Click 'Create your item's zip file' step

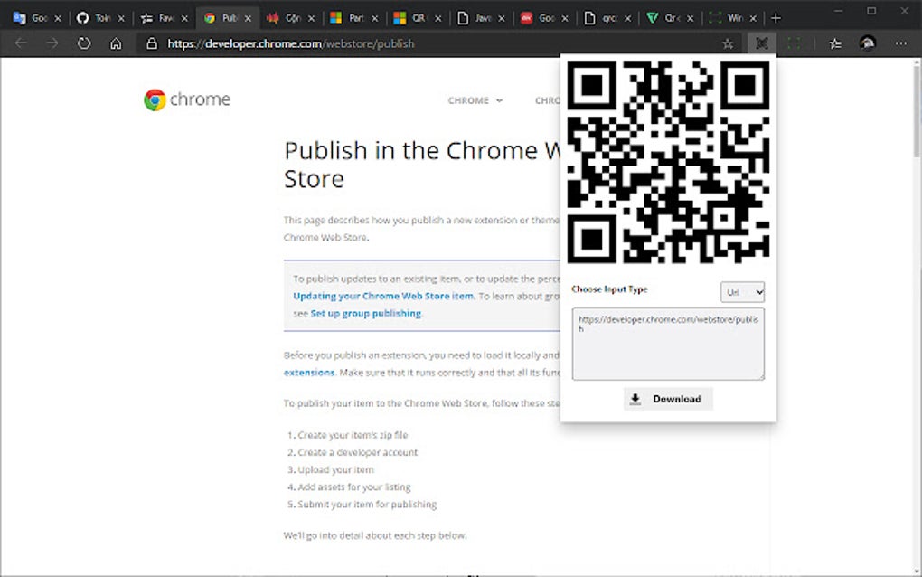click(353, 435)
